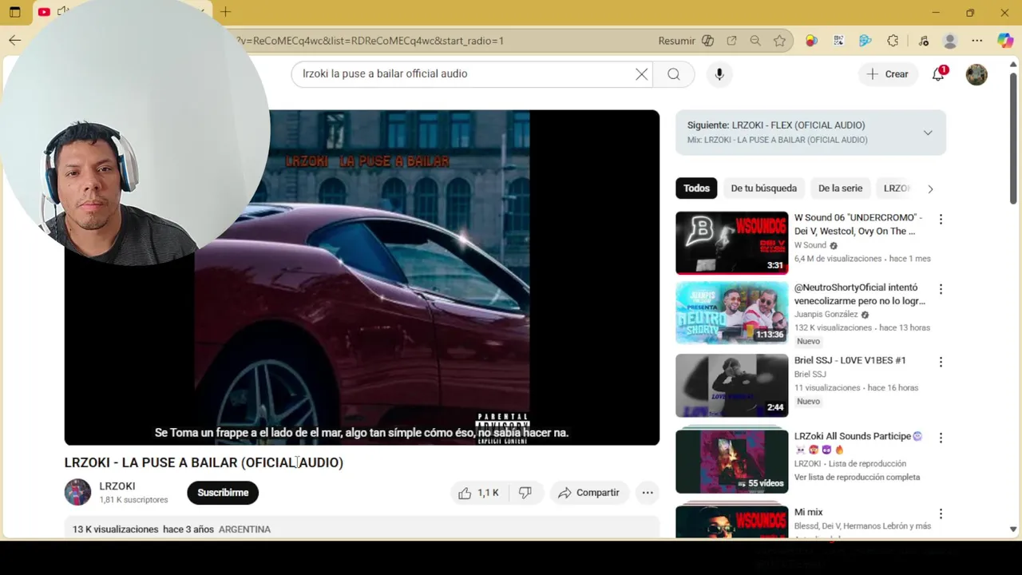Open options menu for W Sound 06 video

click(x=941, y=220)
